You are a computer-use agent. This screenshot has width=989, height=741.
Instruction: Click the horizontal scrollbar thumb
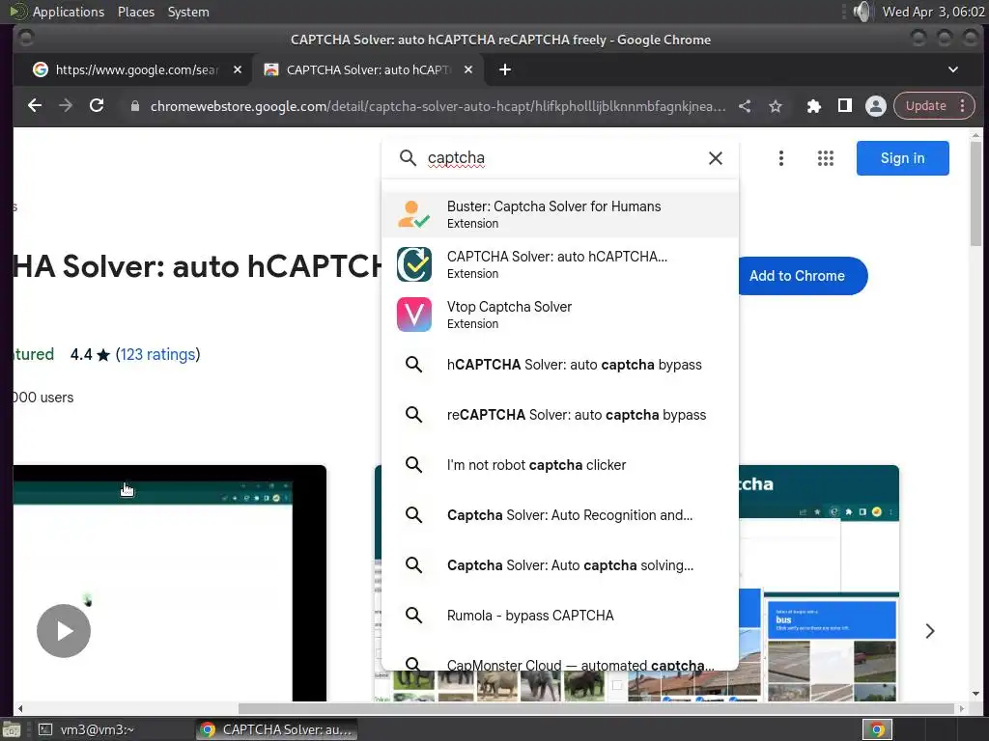point(597,708)
